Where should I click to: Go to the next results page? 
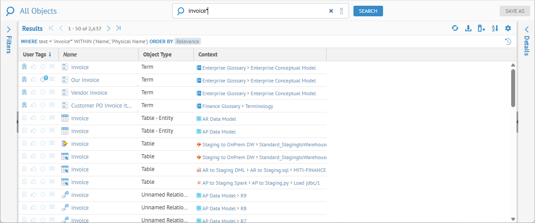pyautogui.click(x=109, y=28)
